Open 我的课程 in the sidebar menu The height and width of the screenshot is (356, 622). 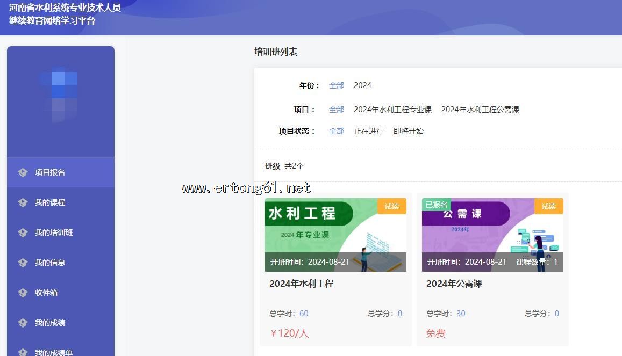tap(50, 202)
